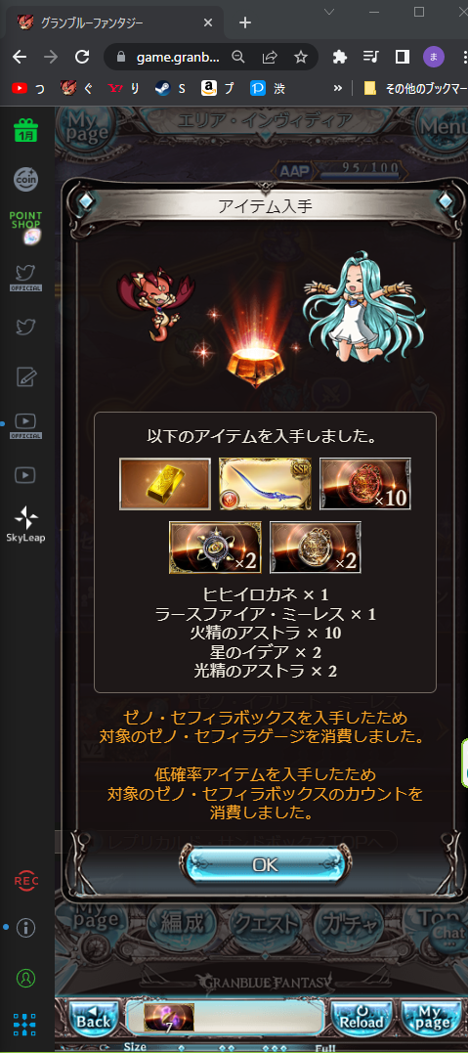Select the Hihiirokane gold bar thumbnail
Image resolution: width=468 pixels, height=1053 pixels.
[x=165, y=484]
